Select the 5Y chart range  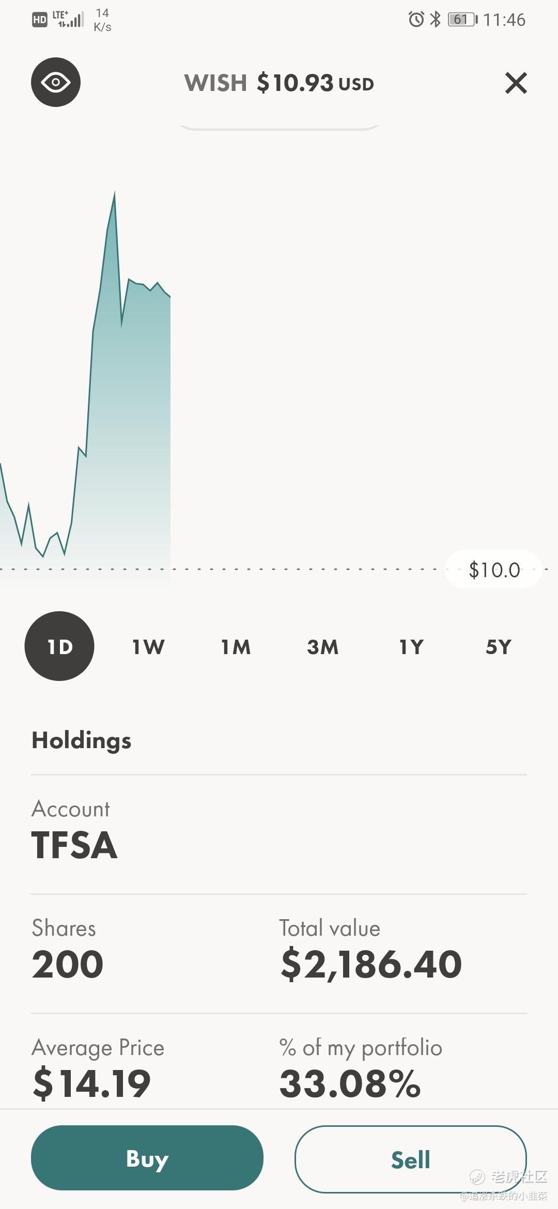(499, 647)
